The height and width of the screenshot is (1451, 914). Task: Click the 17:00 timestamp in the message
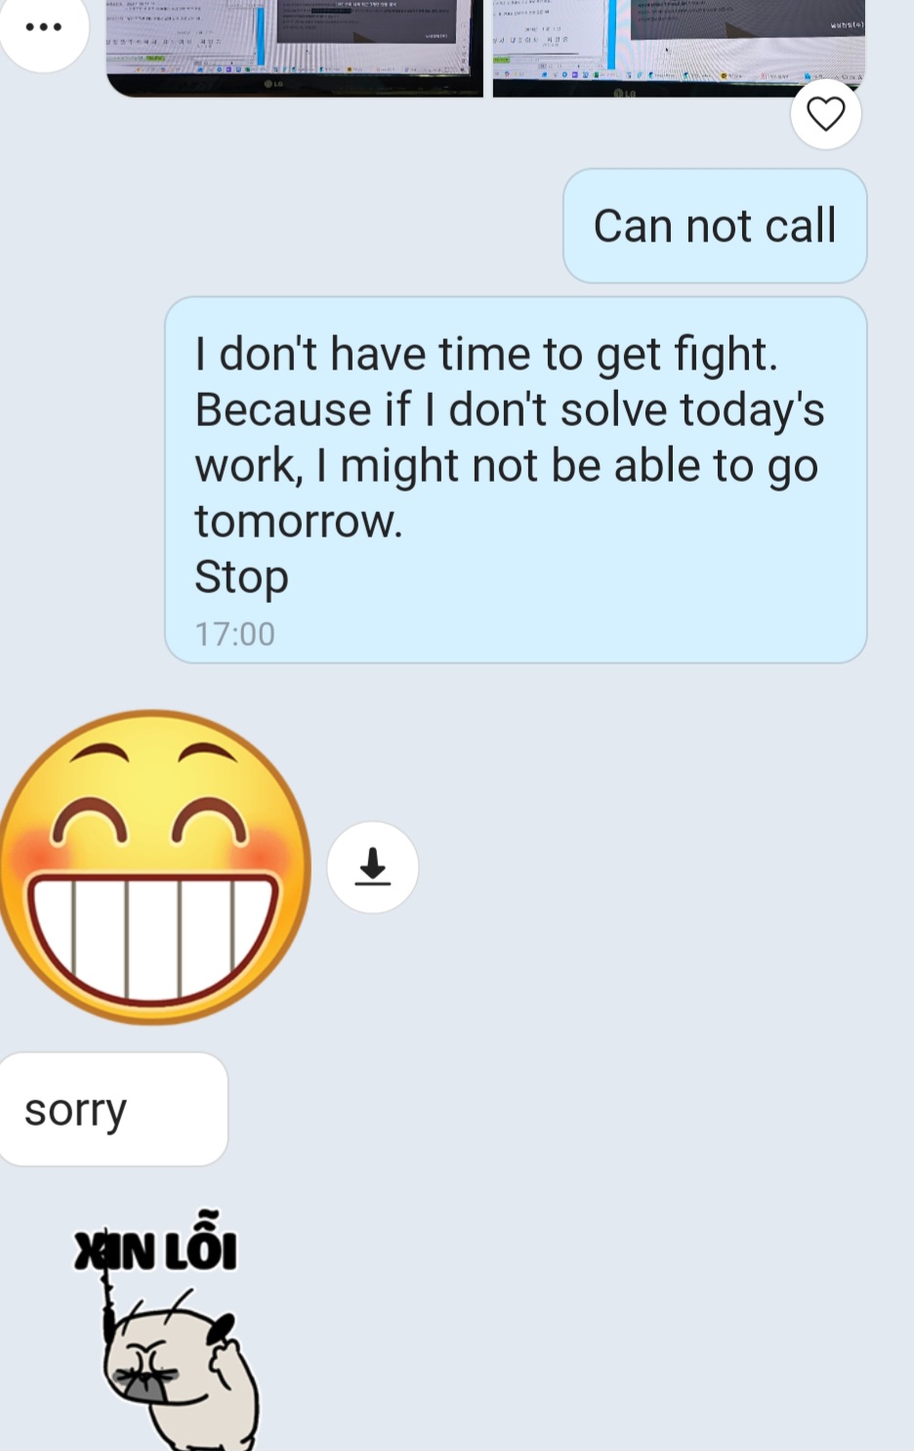[234, 634]
